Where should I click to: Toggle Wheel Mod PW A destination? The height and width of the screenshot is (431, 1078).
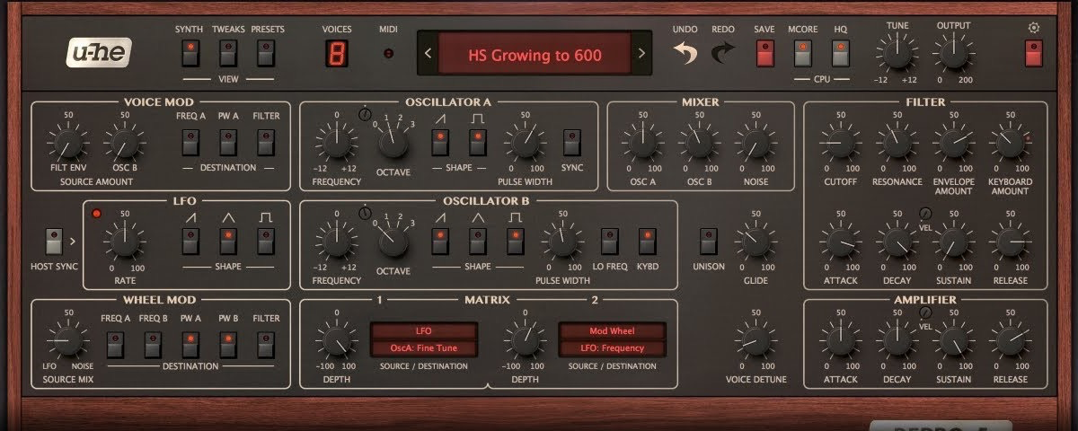190,343
